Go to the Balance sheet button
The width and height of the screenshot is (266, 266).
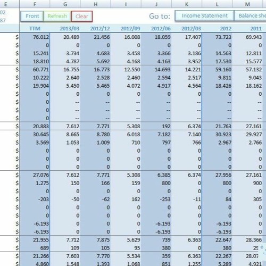pyautogui.click(x=250, y=16)
